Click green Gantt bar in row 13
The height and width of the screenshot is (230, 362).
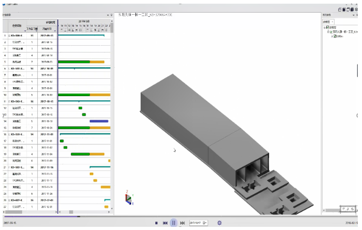click(84, 114)
